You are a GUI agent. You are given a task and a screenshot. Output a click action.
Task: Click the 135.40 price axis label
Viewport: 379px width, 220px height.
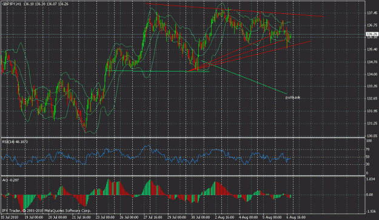coord(372,50)
